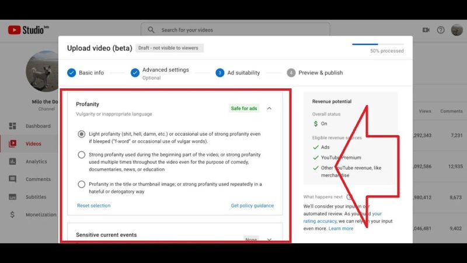This screenshot has width=467, height=263.
Task: Click the 7,231 comments value
Action: (x=456, y=135)
